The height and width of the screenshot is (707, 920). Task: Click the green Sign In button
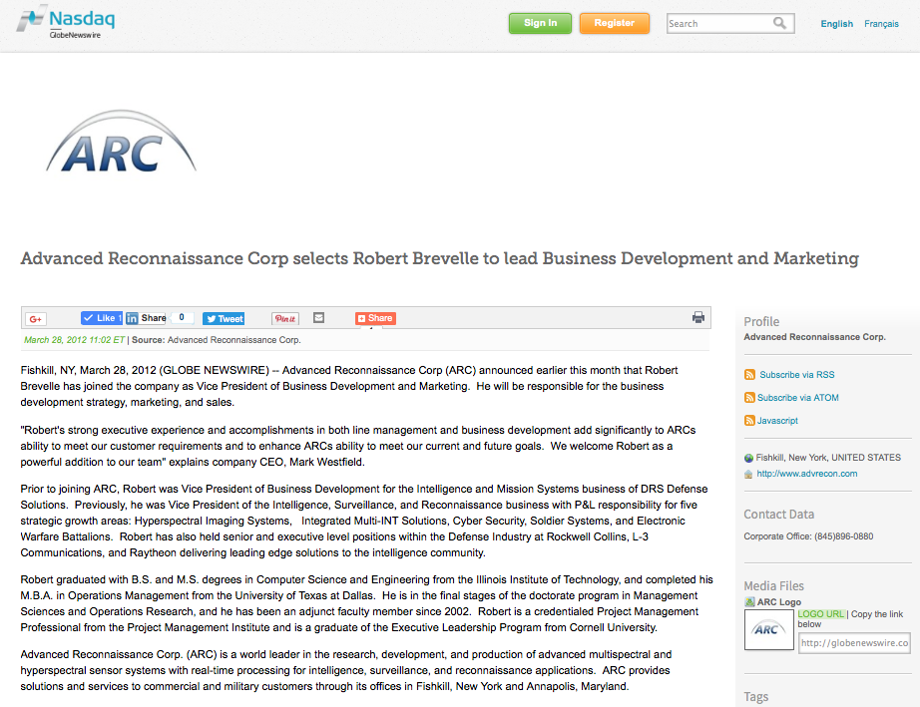(x=540, y=23)
